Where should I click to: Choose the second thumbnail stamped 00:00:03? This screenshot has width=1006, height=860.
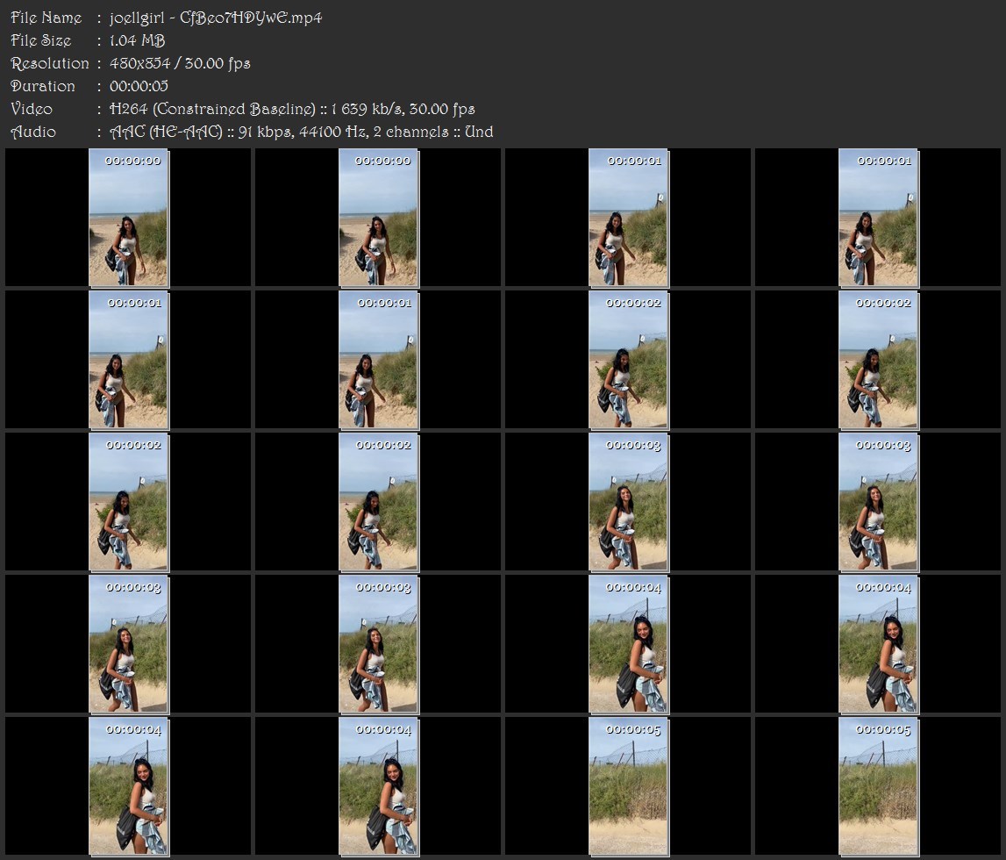pos(878,502)
